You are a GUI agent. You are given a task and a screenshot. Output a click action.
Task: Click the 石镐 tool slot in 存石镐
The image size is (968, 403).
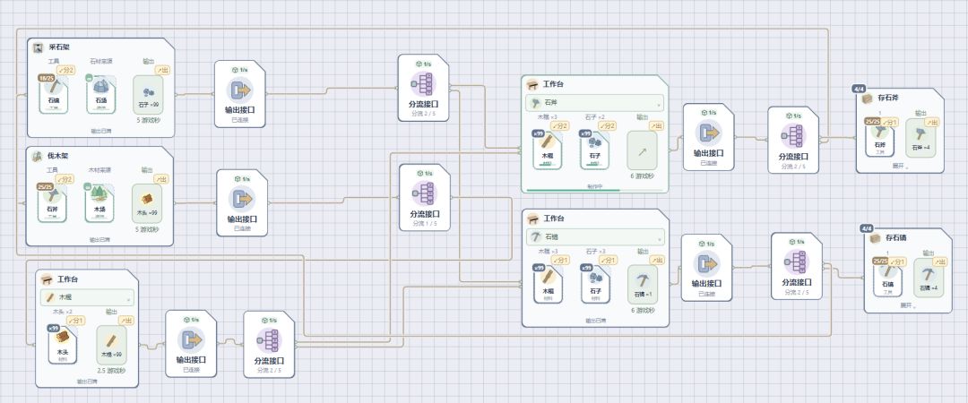click(887, 279)
